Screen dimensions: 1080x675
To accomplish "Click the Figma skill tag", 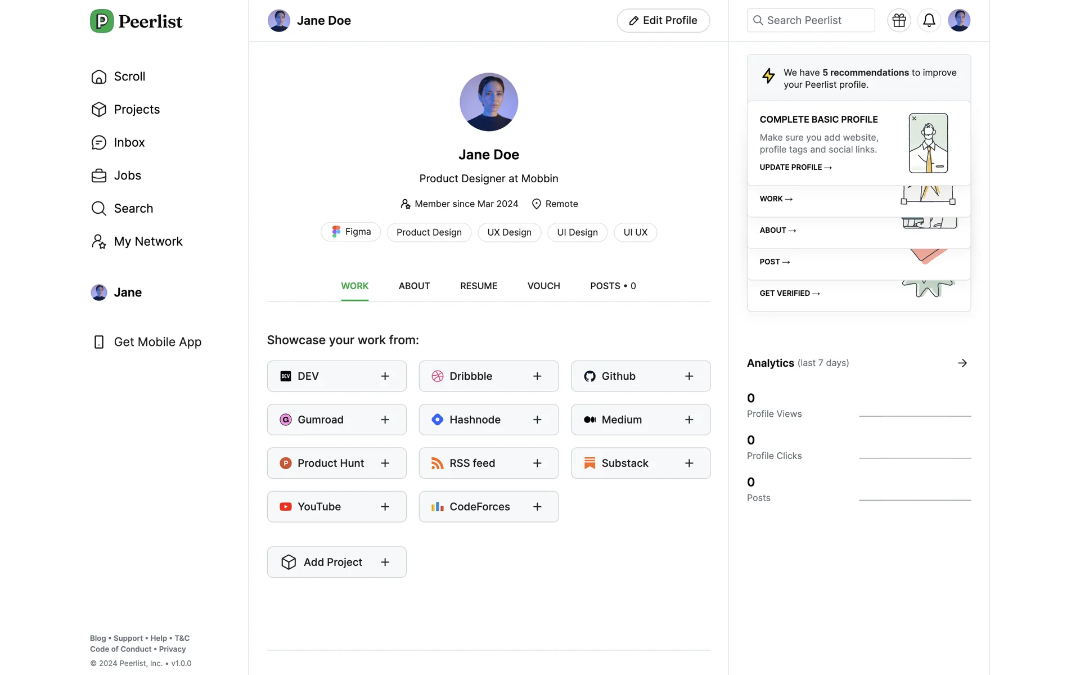I will click(350, 232).
